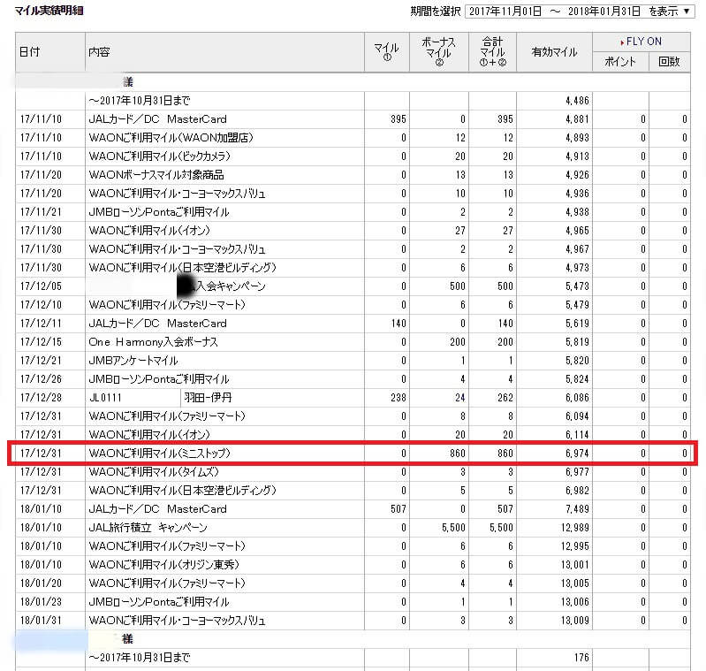This screenshot has height=671, width=706.
Task: Click the JMBアンケートマイル entry
Action: click(x=133, y=361)
